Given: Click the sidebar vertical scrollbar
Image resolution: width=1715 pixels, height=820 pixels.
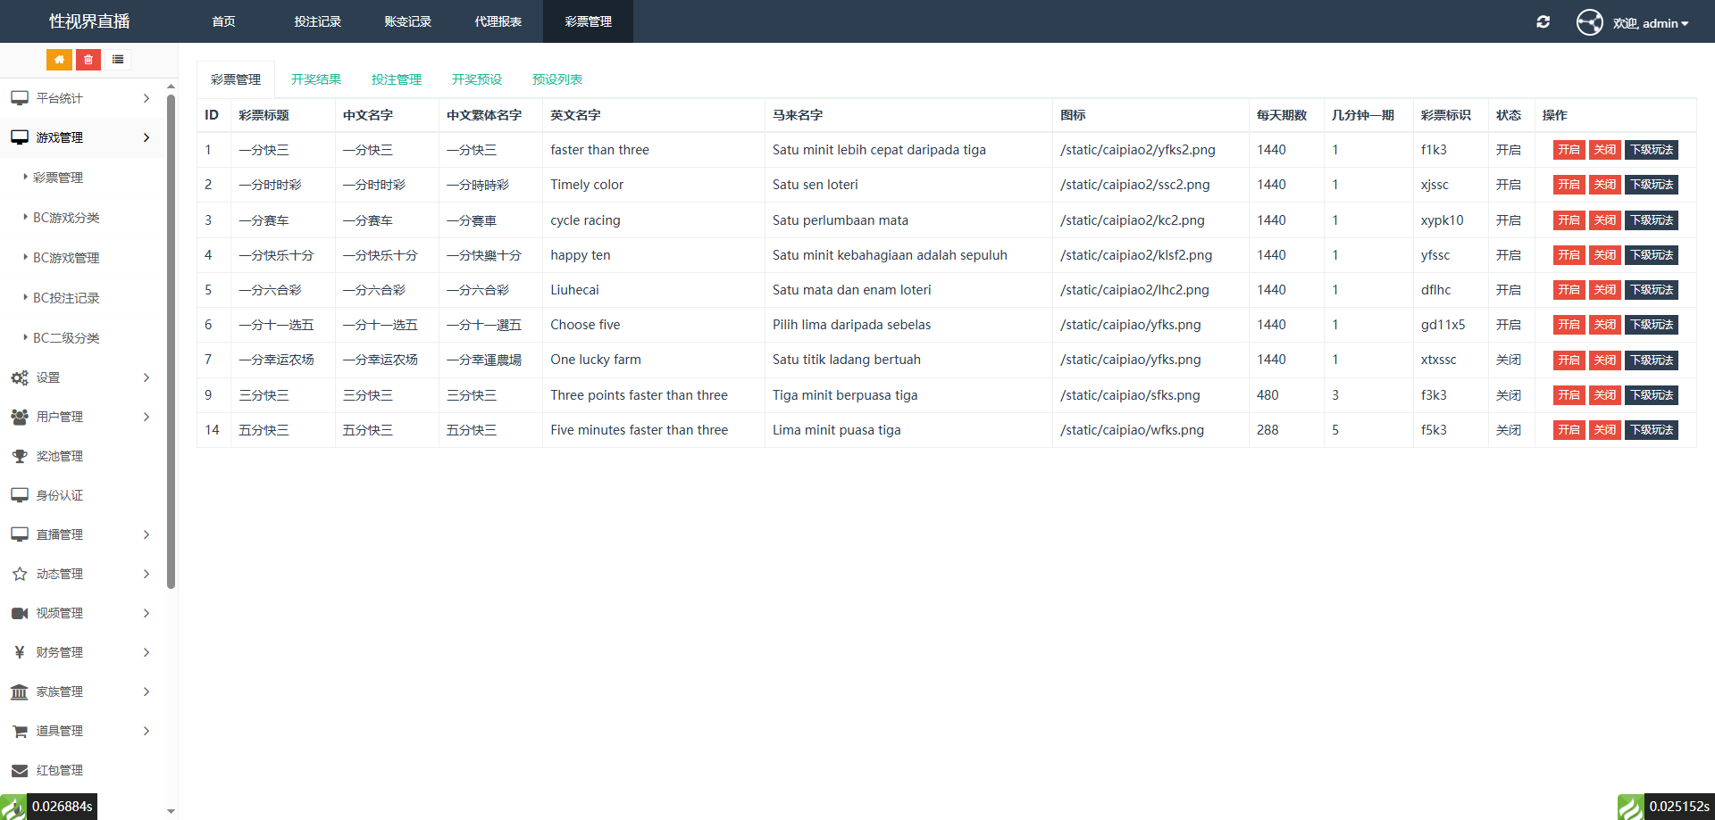Looking at the screenshot, I should click(171, 339).
